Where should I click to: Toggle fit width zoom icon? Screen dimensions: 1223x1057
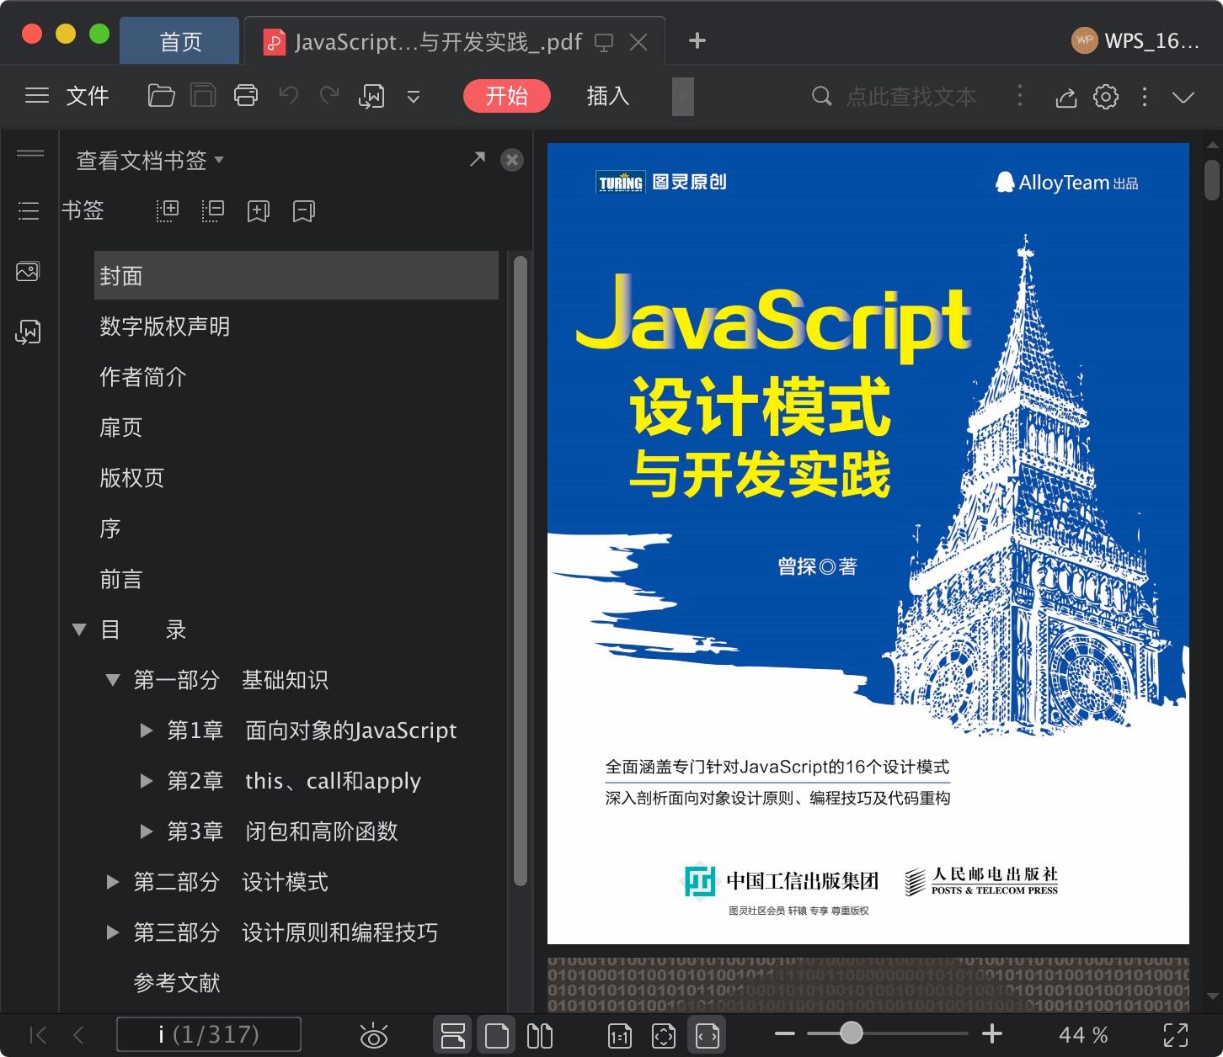[708, 1035]
